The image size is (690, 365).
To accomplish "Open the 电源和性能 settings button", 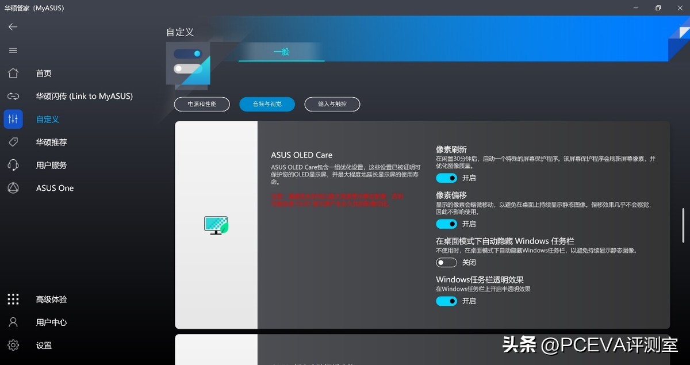I will click(202, 104).
